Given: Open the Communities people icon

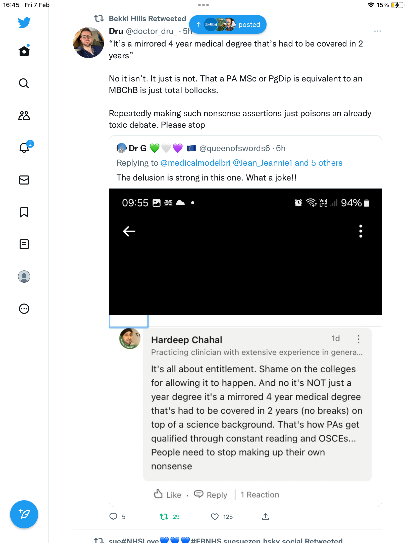Looking at the screenshot, I should pyautogui.click(x=24, y=116).
